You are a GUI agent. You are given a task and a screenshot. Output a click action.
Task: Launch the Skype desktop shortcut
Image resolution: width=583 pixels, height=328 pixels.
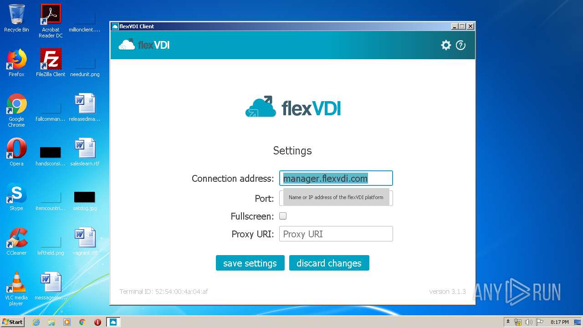16,197
